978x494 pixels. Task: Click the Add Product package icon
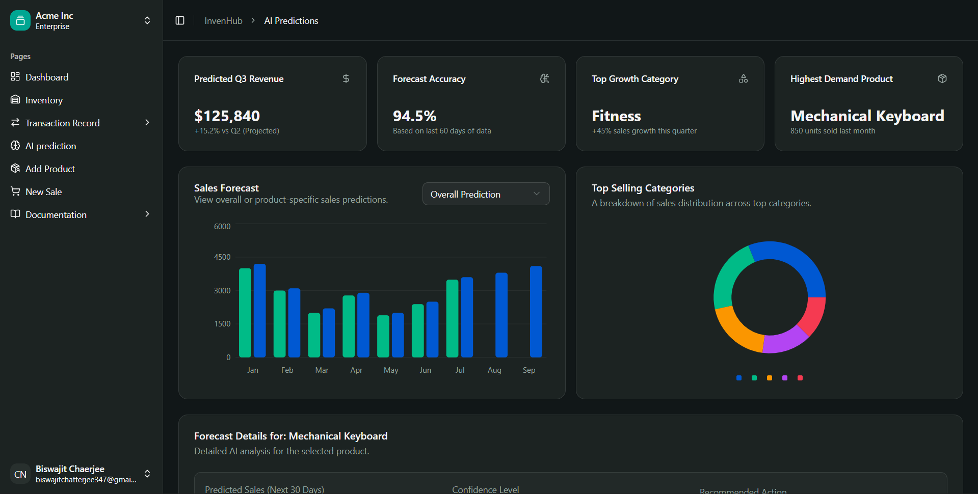pos(15,169)
